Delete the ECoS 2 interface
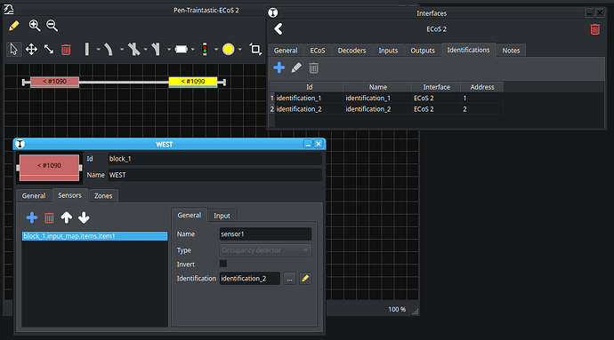 (x=594, y=29)
